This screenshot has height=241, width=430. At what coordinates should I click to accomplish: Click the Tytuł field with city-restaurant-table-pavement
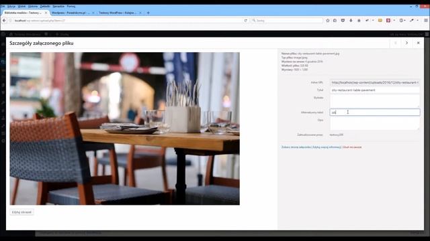(x=375, y=90)
